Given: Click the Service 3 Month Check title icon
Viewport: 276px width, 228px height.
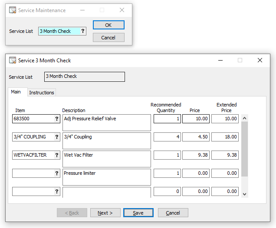Looking at the screenshot, I should point(13,61).
